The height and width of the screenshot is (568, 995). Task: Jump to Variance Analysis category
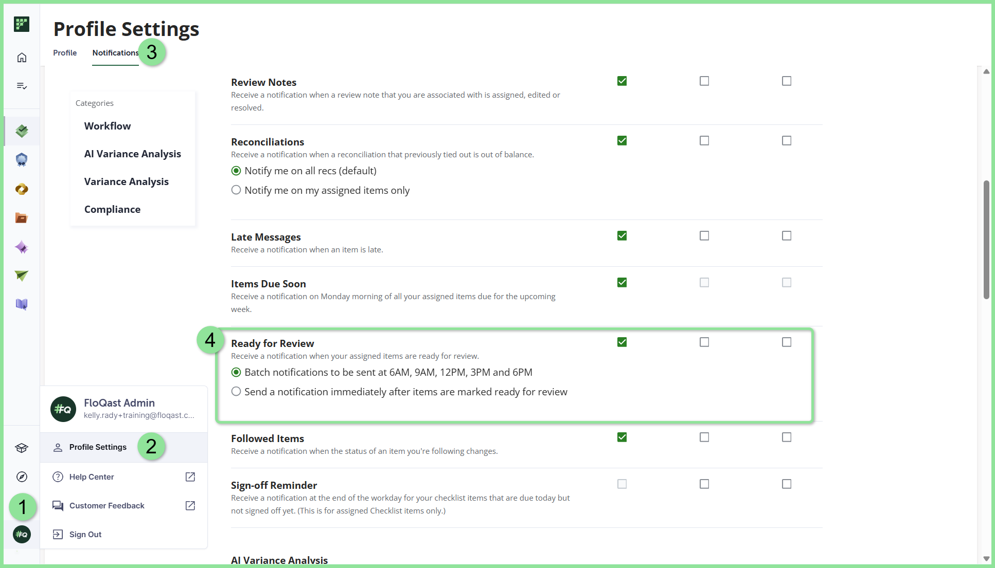tap(127, 181)
